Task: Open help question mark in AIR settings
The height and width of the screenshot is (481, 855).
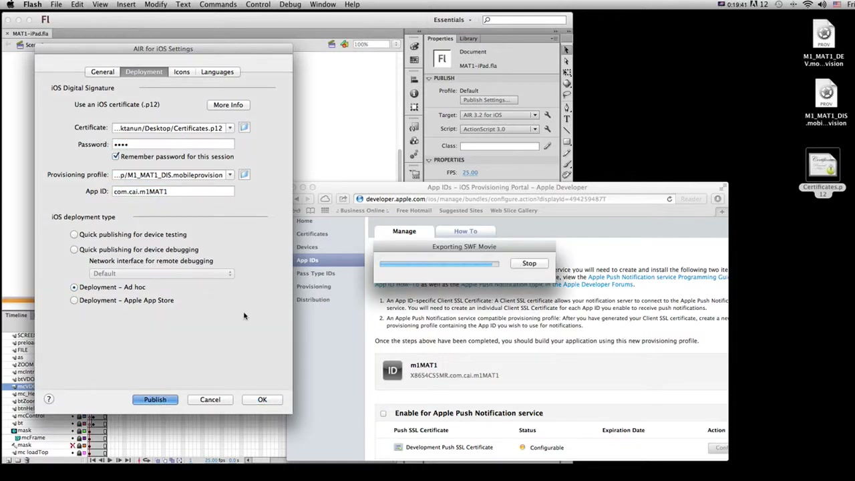Action: tap(49, 399)
